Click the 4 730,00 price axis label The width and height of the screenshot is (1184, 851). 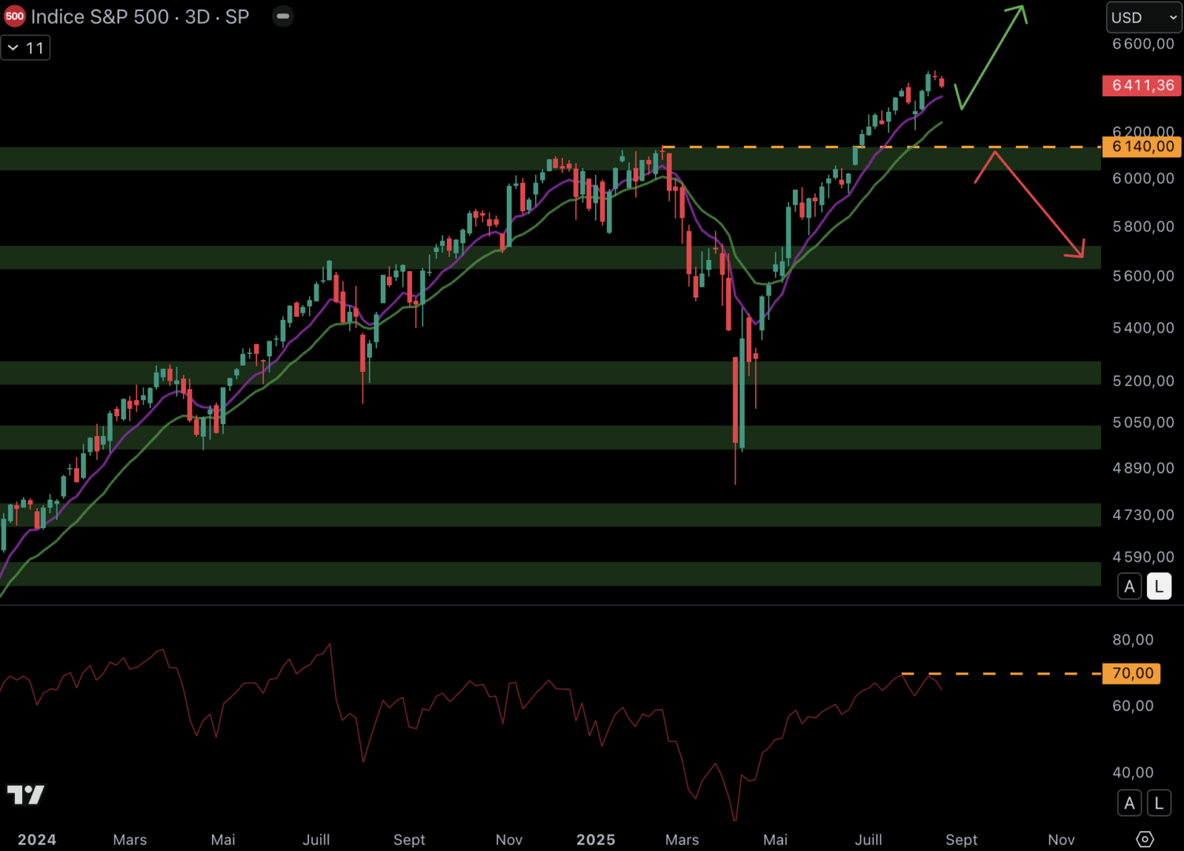[x=1143, y=515]
